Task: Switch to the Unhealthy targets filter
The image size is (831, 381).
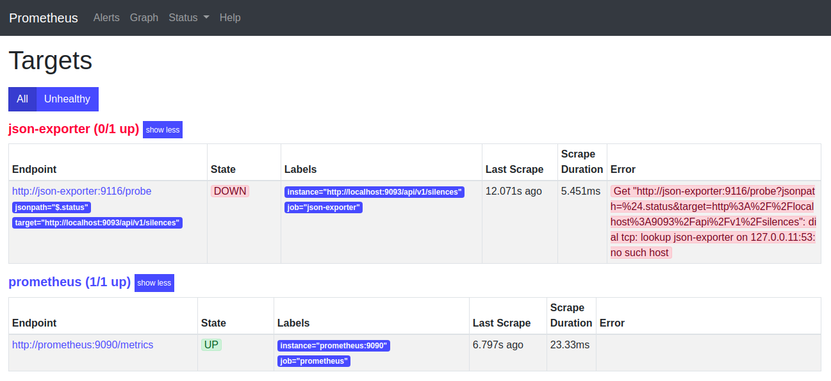Action: [x=67, y=99]
